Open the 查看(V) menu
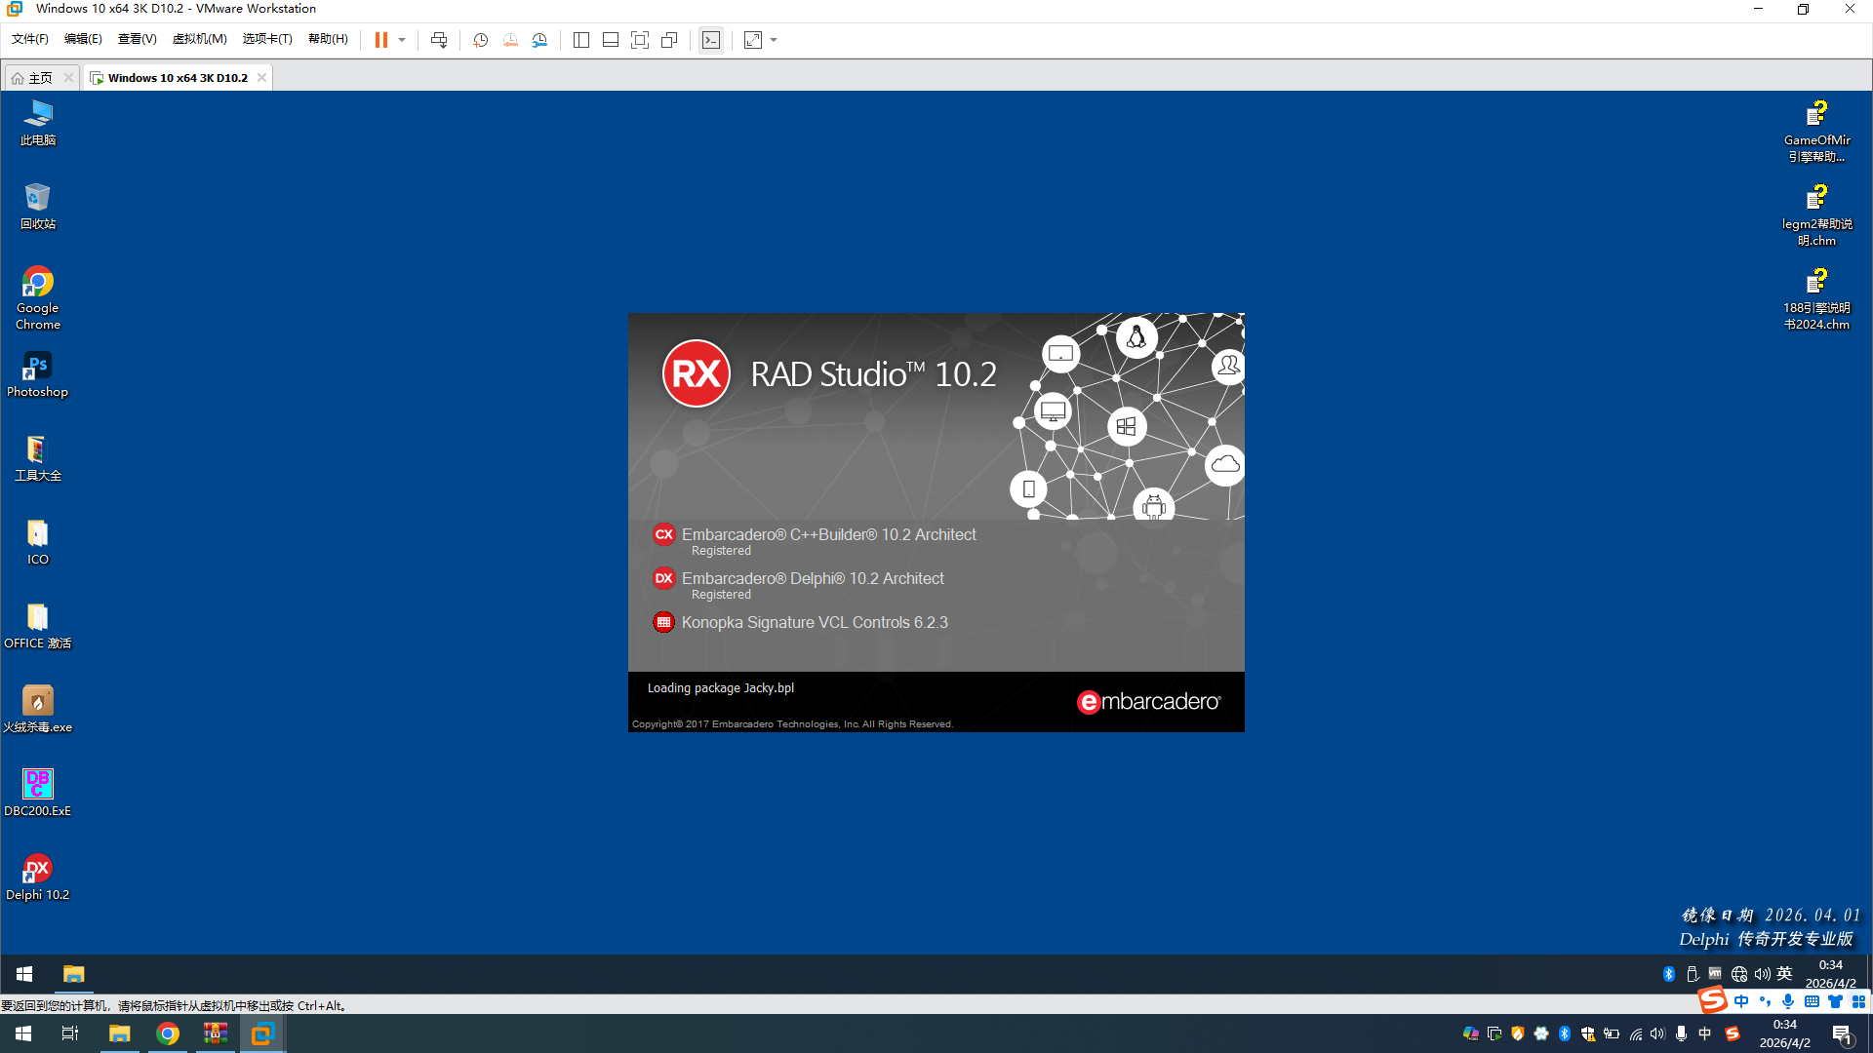 pyautogui.click(x=137, y=39)
